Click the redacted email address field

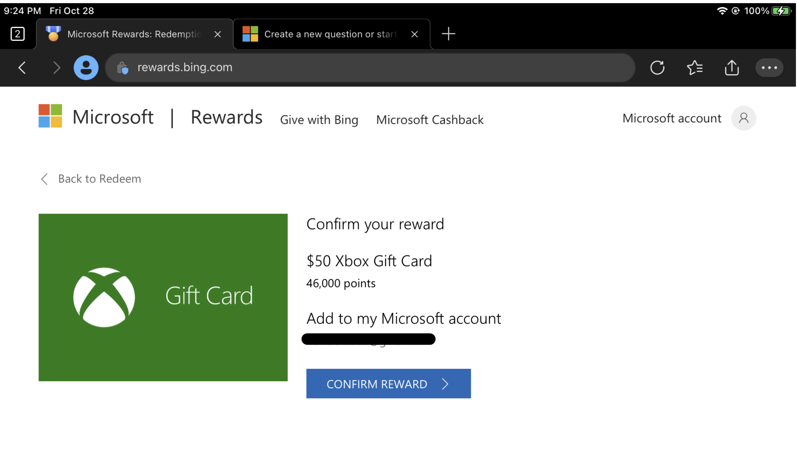pyautogui.click(x=370, y=338)
